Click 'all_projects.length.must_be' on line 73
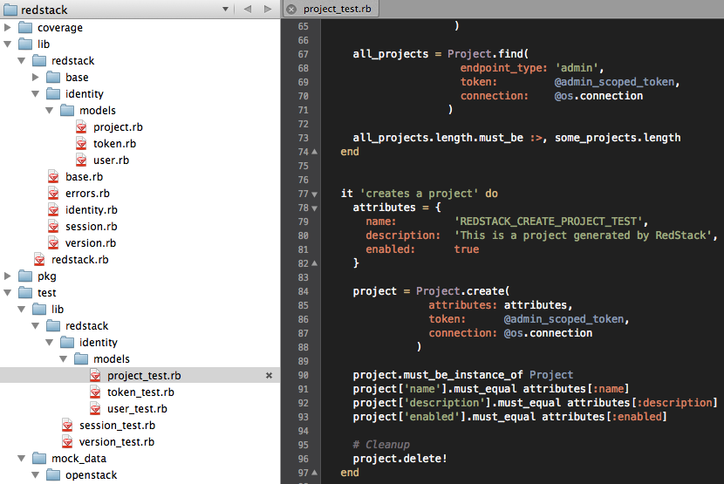 click(438, 138)
